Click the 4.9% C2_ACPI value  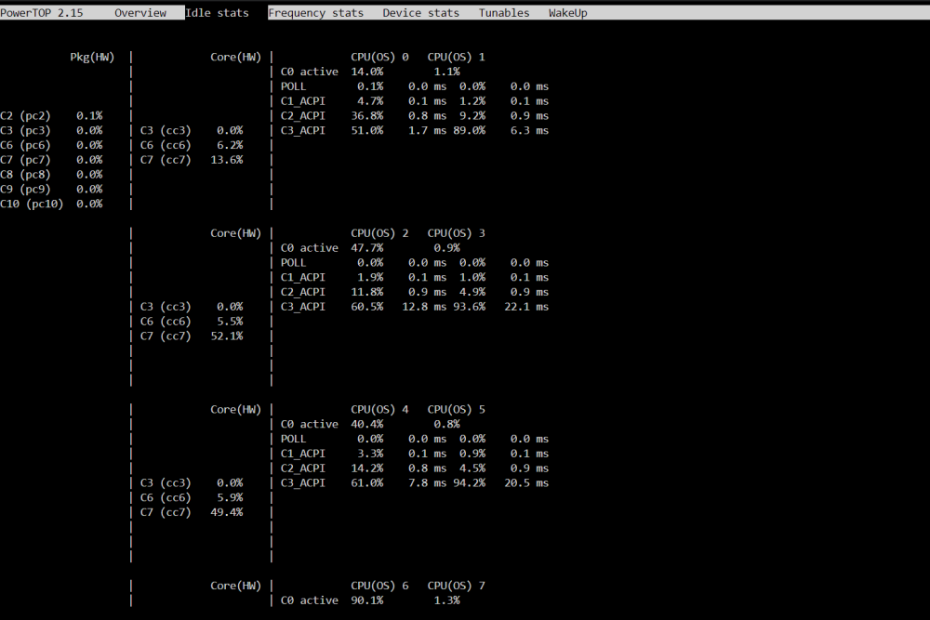click(472, 292)
